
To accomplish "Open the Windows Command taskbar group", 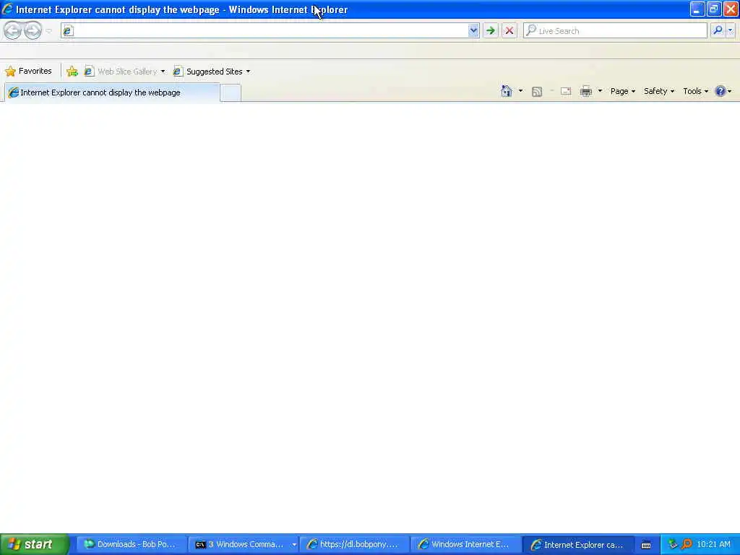I will pyautogui.click(x=243, y=545).
